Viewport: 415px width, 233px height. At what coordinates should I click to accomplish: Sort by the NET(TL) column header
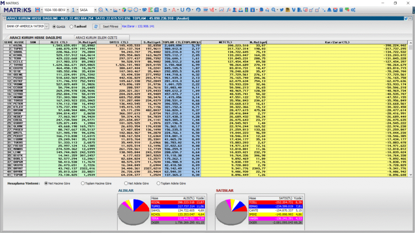click(225, 42)
